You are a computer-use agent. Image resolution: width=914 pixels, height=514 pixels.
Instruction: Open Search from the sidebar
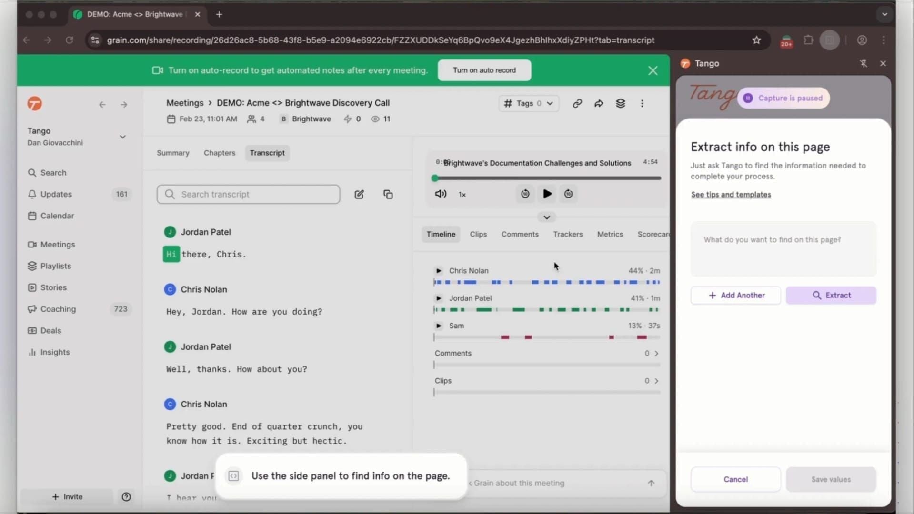pos(53,172)
